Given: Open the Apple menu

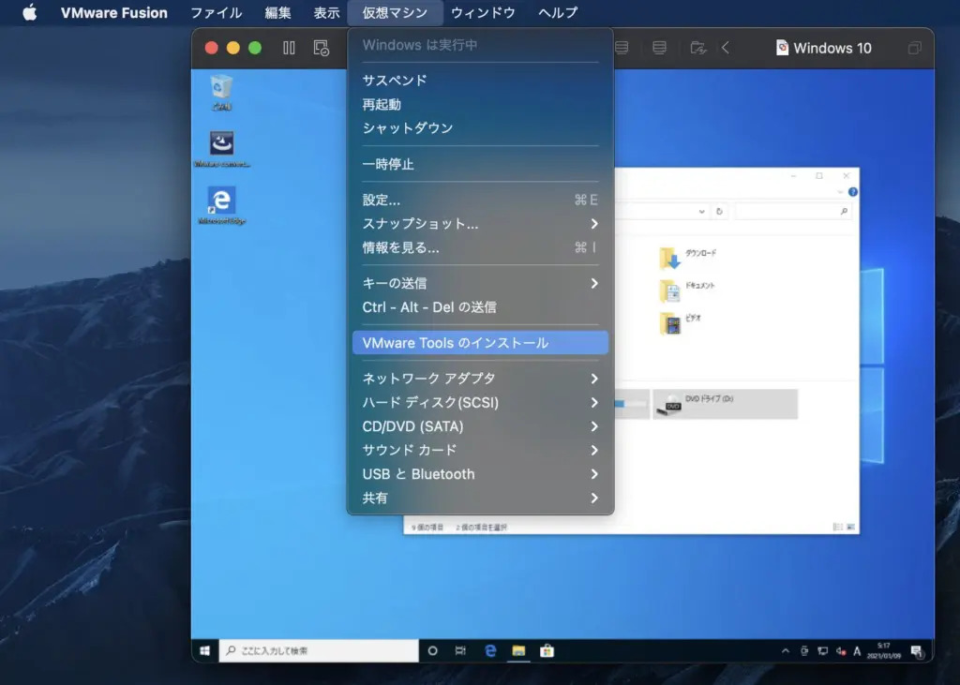Looking at the screenshot, I should 29,12.
